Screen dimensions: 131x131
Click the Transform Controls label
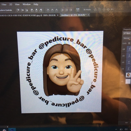pos(6,10)
